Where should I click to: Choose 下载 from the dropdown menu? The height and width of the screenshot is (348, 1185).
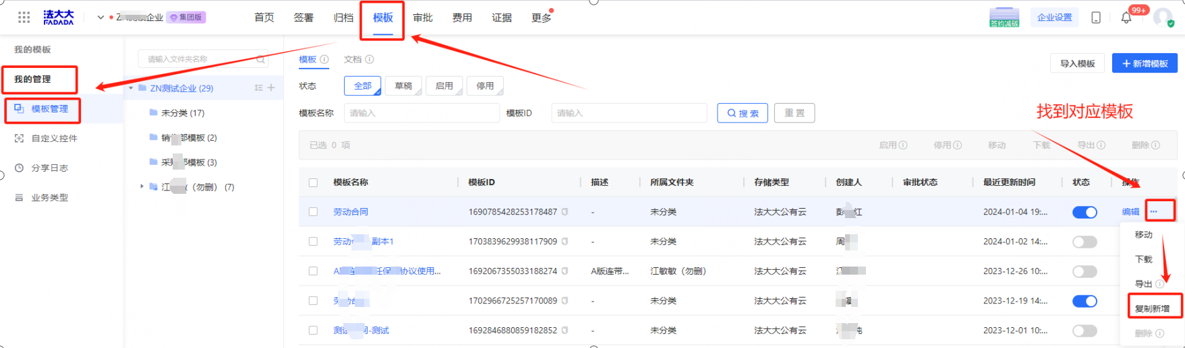tap(1144, 260)
